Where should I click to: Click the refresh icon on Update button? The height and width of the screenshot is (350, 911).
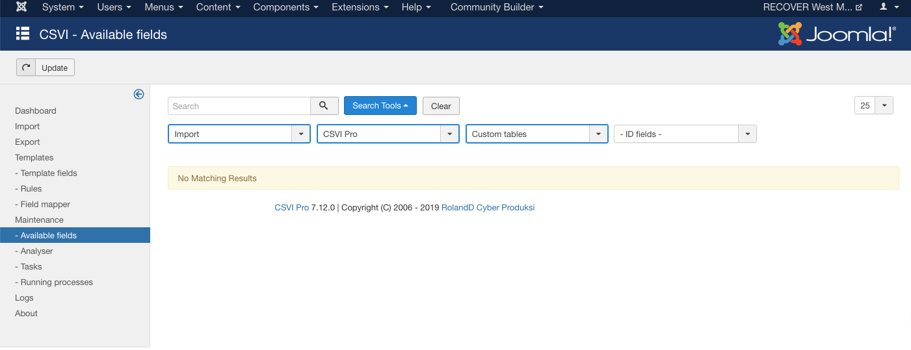[x=26, y=68]
